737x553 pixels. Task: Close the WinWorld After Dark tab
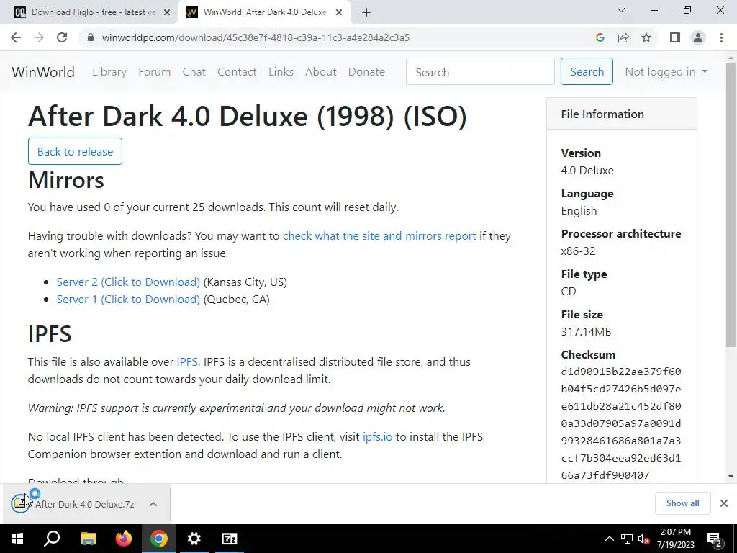pos(339,12)
